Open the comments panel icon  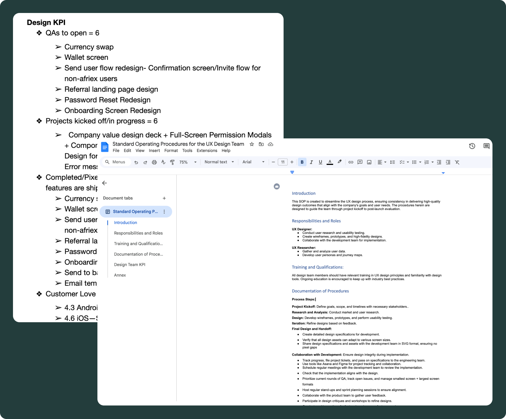[x=486, y=146]
